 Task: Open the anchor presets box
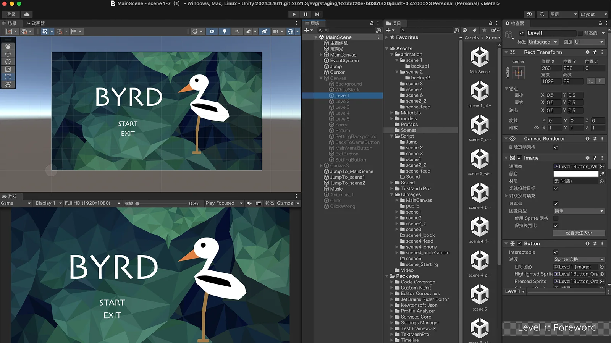click(519, 73)
